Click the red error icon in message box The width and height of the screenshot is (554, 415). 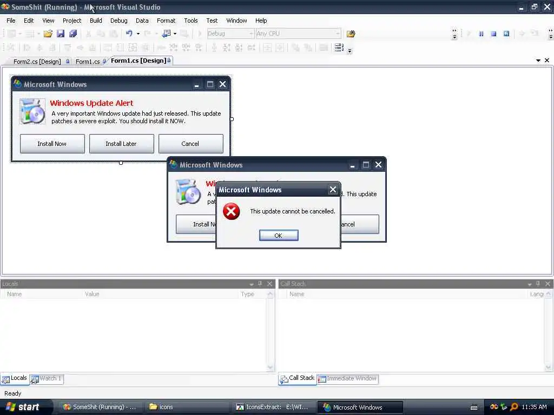pyautogui.click(x=232, y=211)
